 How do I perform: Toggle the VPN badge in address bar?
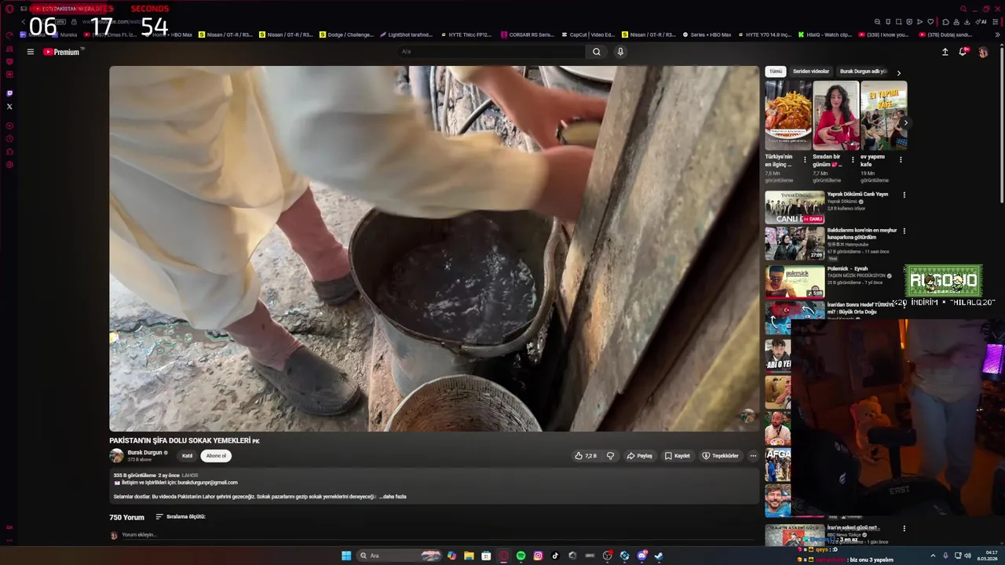coord(60,22)
